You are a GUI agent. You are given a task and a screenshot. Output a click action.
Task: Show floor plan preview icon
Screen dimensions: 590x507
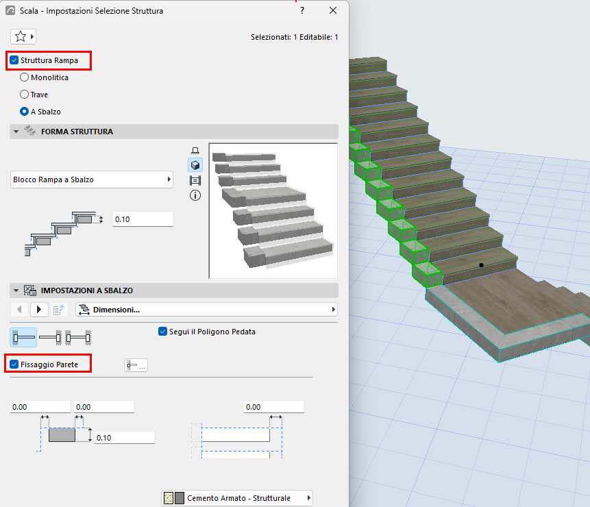pos(195,151)
